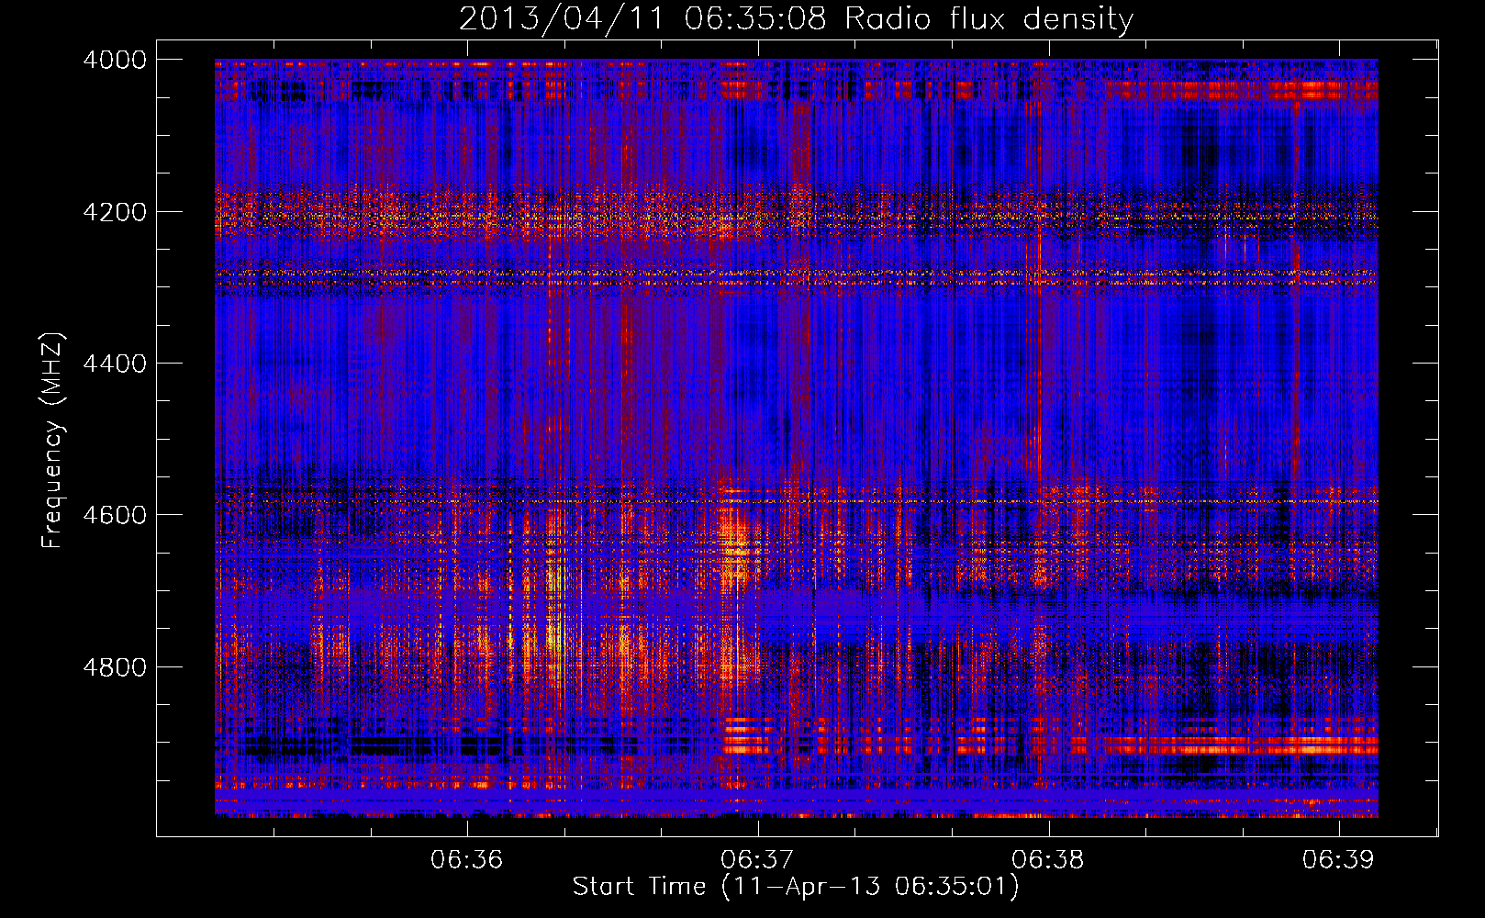Click the 06:39 time tick label
Screen dimensions: 1485x918
click(x=1339, y=859)
